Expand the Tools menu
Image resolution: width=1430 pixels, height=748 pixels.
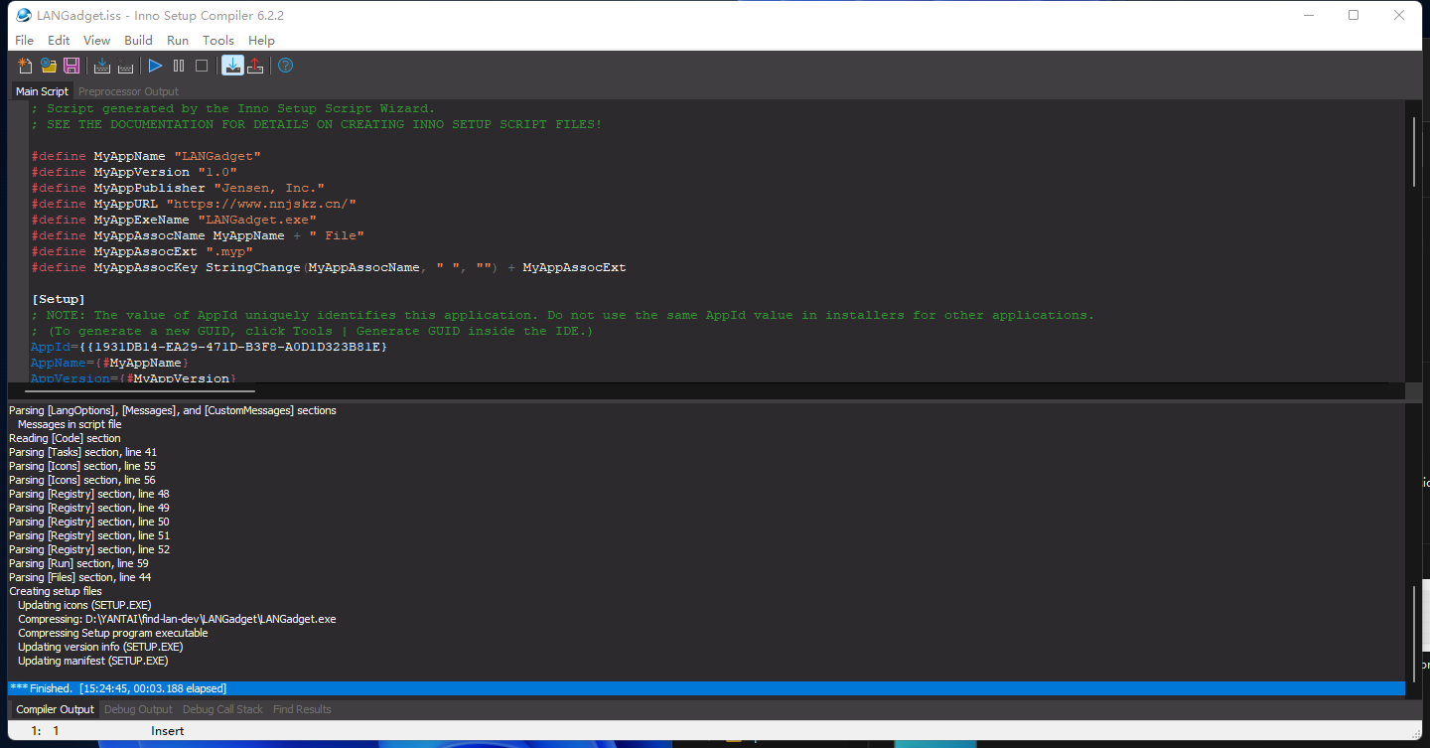tap(217, 40)
